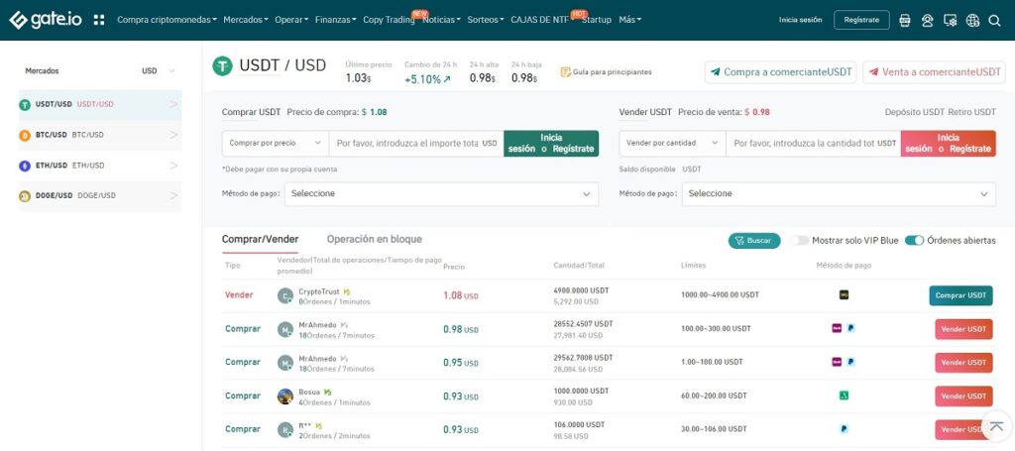Open the Finanzas menu
1015x451 pixels.
point(336,20)
